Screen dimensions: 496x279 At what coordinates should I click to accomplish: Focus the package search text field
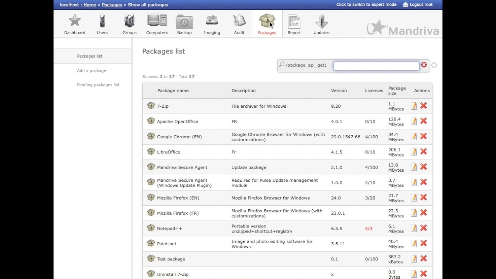tap(376, 65)
